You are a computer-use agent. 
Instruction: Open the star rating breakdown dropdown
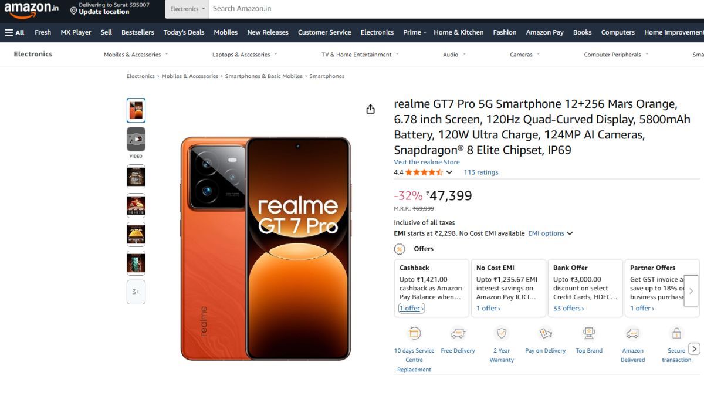click(449, 172)
